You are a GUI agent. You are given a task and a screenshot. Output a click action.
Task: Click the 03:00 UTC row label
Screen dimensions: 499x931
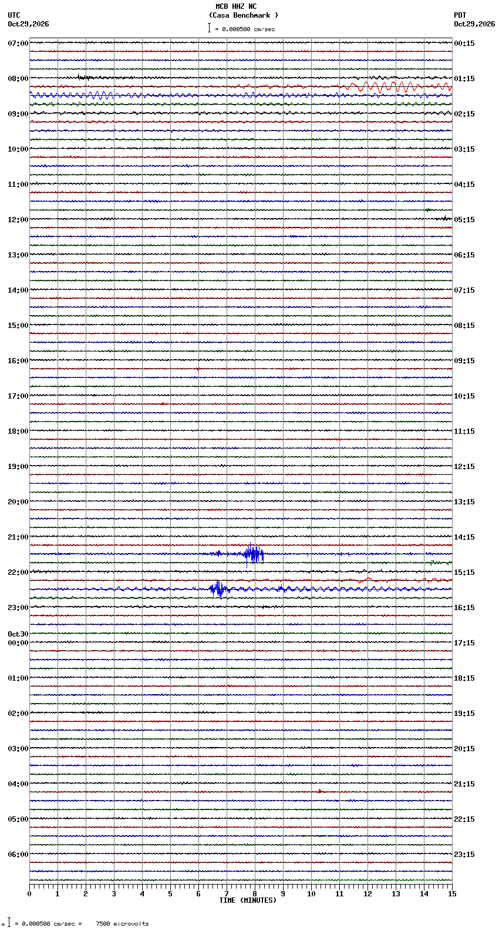18,749
